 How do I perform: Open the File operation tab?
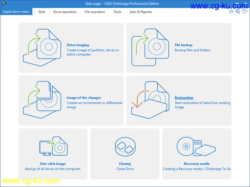click(x=95, y=12)
